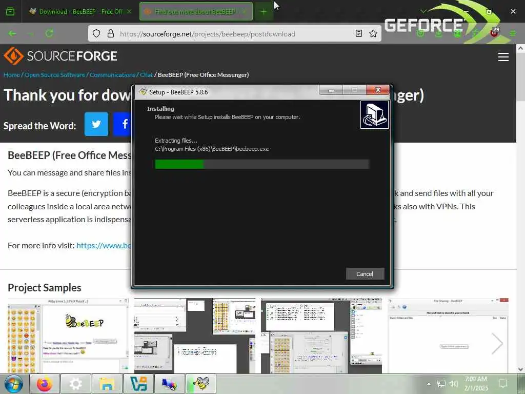Bookmark this page with star icon
The width and height of the screenshot is (525, 394).
373,33
